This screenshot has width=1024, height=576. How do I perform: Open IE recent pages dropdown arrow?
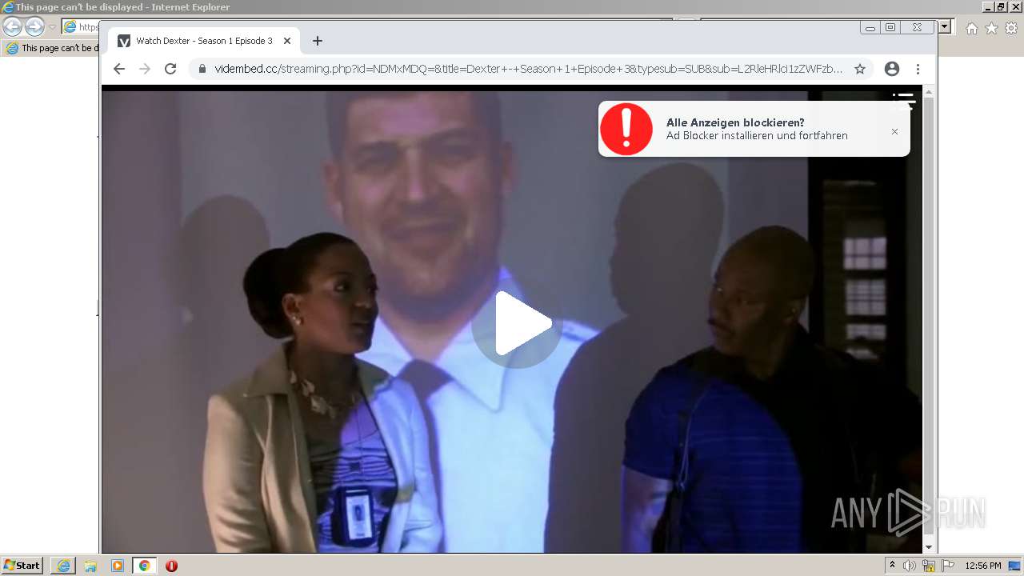coord(52,27)
